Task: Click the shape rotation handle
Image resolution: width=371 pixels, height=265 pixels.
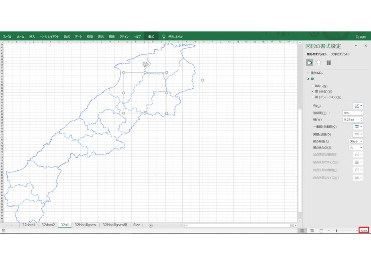Action: 145,64
